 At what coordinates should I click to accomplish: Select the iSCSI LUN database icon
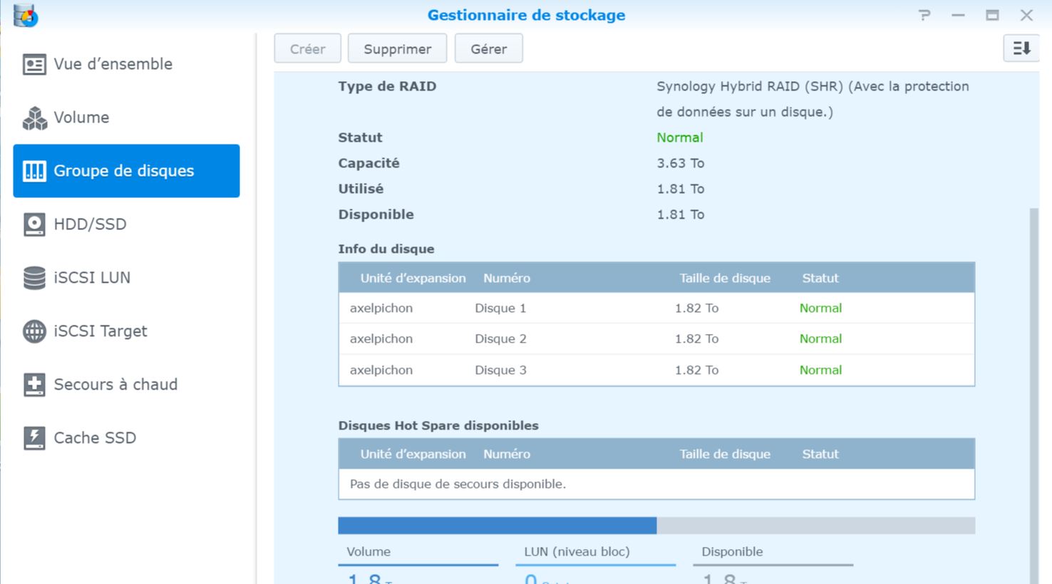[x=34, y=278]
